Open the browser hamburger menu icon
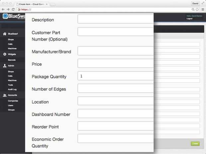Viewport: 206px width, 154px height. (x=203, y=9)
